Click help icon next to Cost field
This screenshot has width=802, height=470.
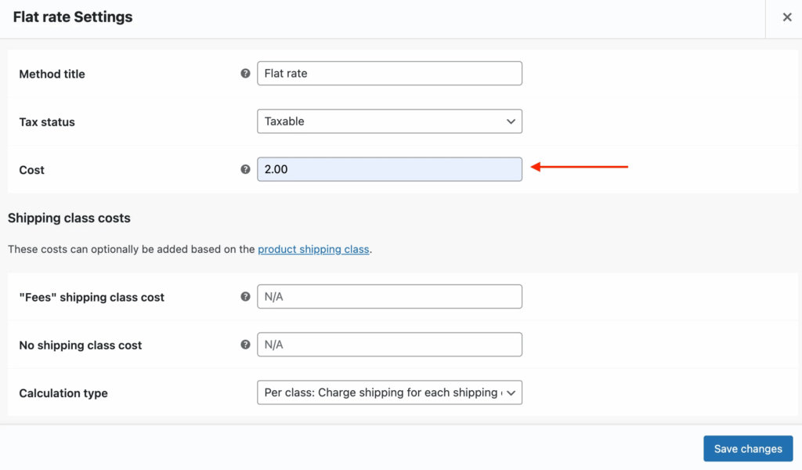[245, 169]
